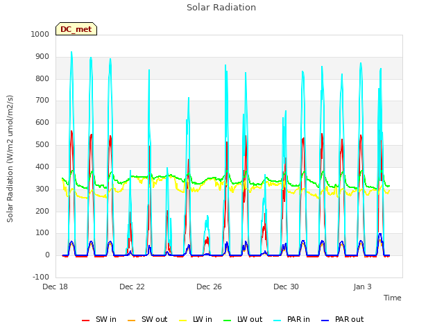Click the 0 y-axis tick label
The width and height of the screenshot is (444, 333).
pyautogui.click(x=47, y=255)
